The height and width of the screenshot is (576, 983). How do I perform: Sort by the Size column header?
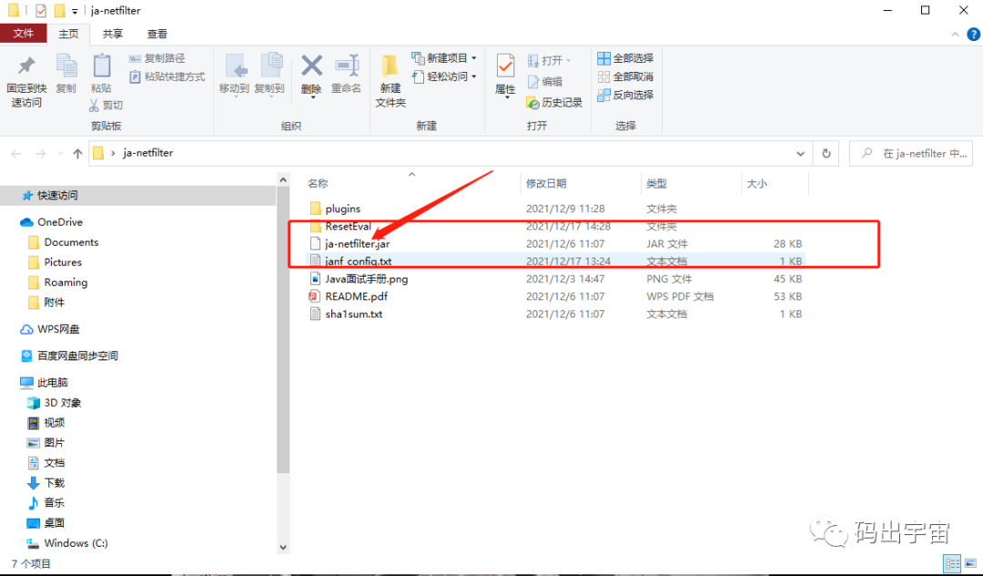coord(756,184)
